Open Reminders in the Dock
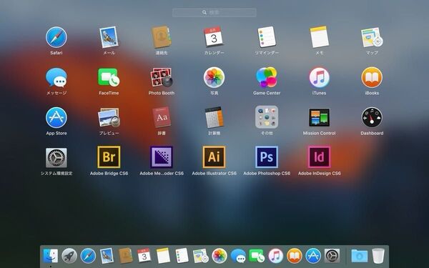 tap(182, 256)
